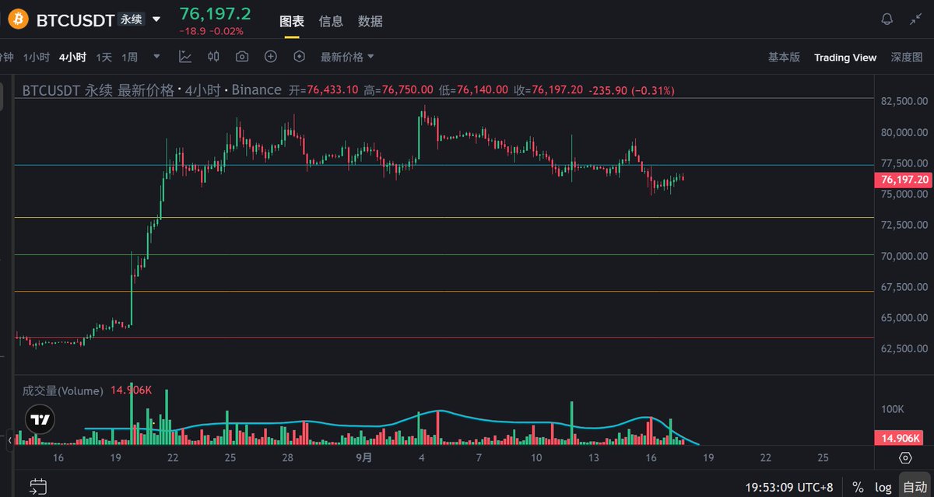This screenshot has height=497, width=934.
Task: Select the 1周 timeframe
Action: click(130, 57)
